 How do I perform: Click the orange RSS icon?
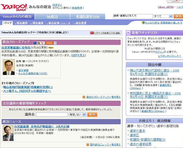coord(49,43)
